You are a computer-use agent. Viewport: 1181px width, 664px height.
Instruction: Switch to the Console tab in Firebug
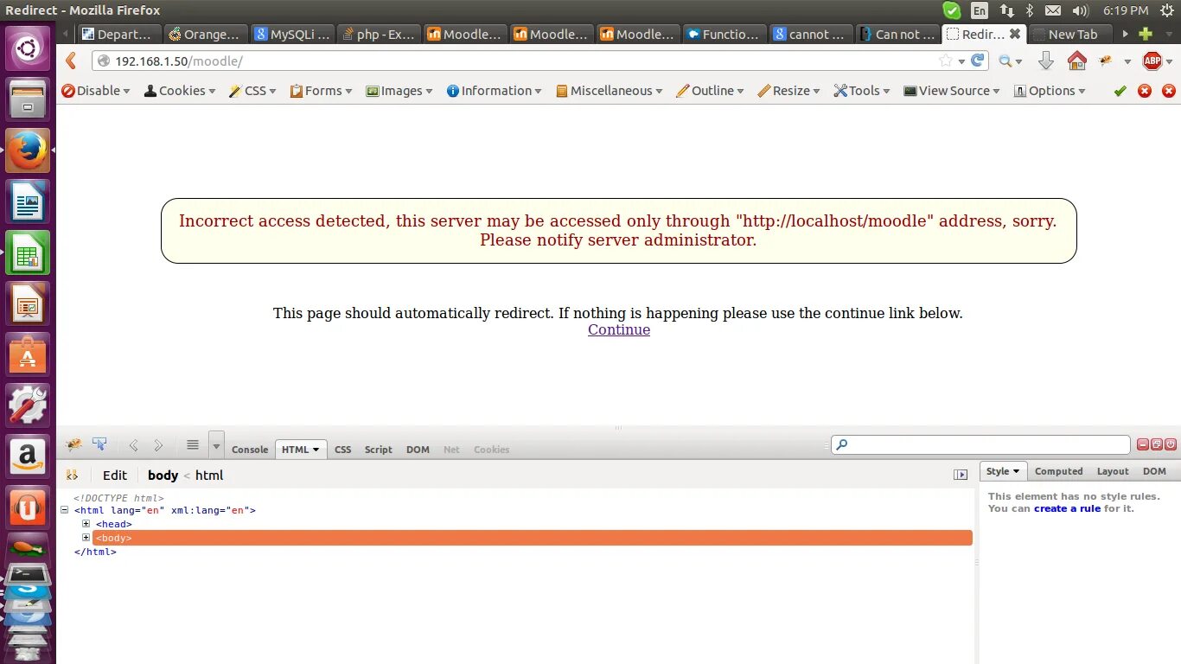tap(249, 449)
